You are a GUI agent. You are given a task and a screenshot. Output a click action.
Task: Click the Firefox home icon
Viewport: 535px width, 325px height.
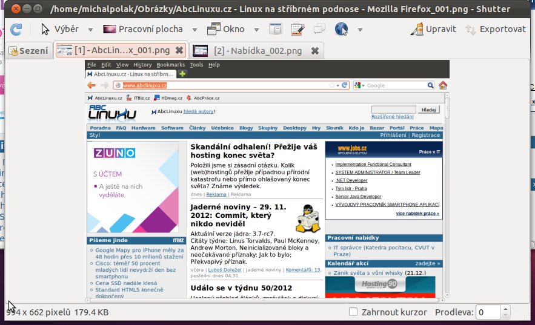pos(443,85)
